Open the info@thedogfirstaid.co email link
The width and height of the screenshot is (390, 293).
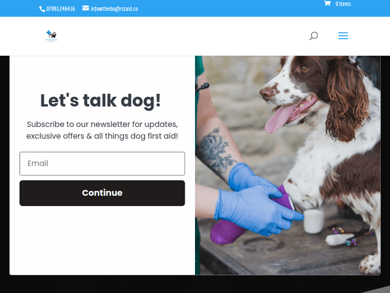[x=114, y=9]
